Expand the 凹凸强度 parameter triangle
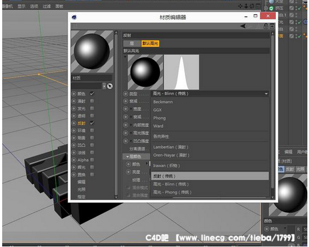Image resolution: width=309 pixels, height=247 pixels. [131, 141]
